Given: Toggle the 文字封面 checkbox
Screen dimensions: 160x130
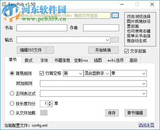Looking at the screenshot, I should 126,51.
